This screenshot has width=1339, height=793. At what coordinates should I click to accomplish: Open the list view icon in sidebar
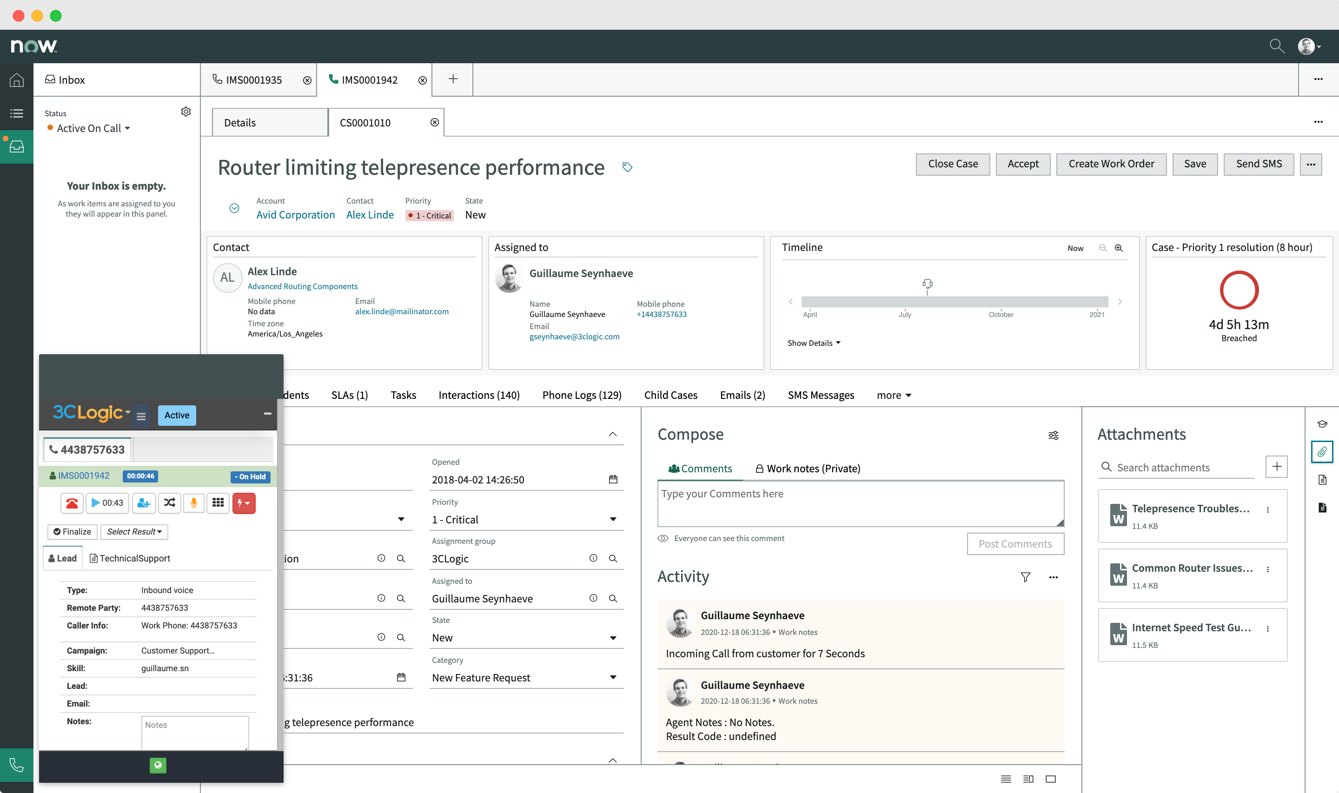[17, 113]
